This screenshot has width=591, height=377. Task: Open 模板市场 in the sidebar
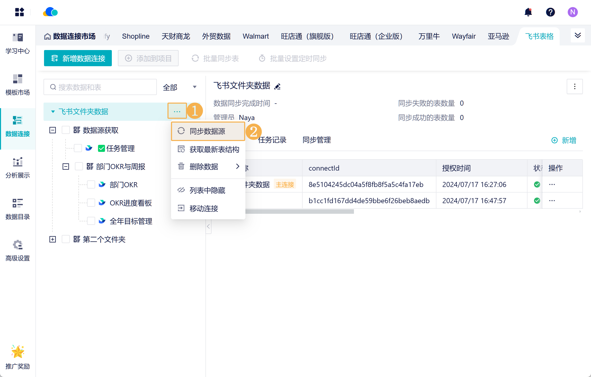18,85
